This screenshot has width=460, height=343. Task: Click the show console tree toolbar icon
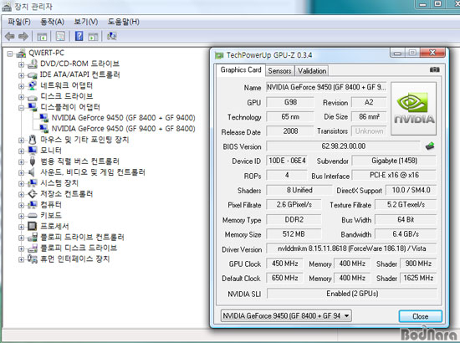(x=42, y=36)
